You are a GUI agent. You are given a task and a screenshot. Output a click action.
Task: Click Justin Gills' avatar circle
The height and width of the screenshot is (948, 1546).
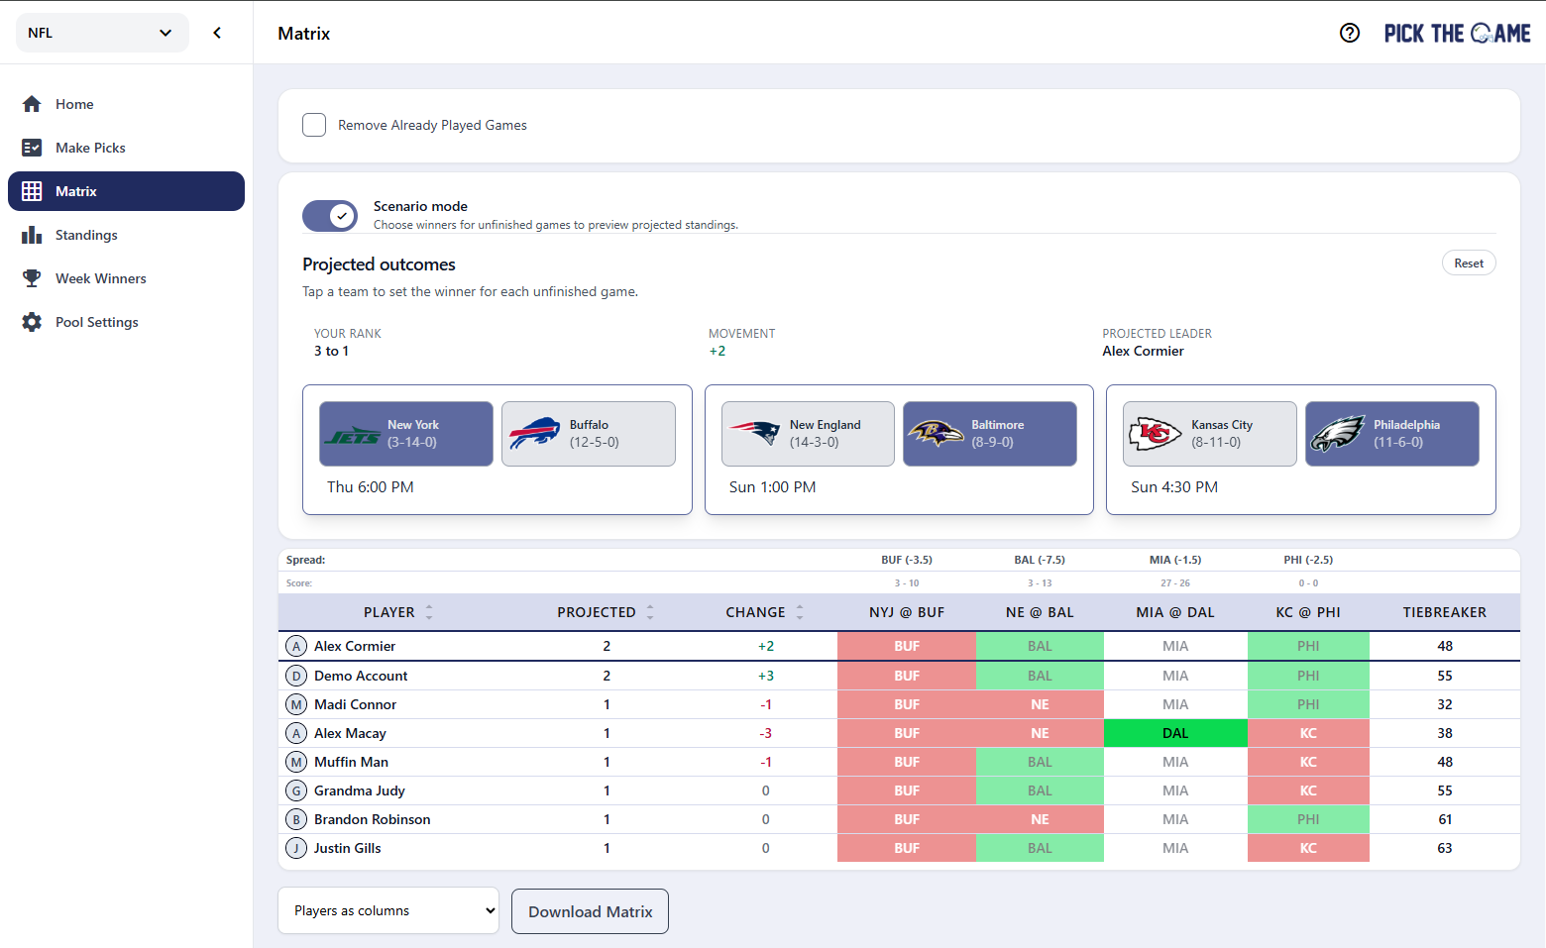(296, 848)
